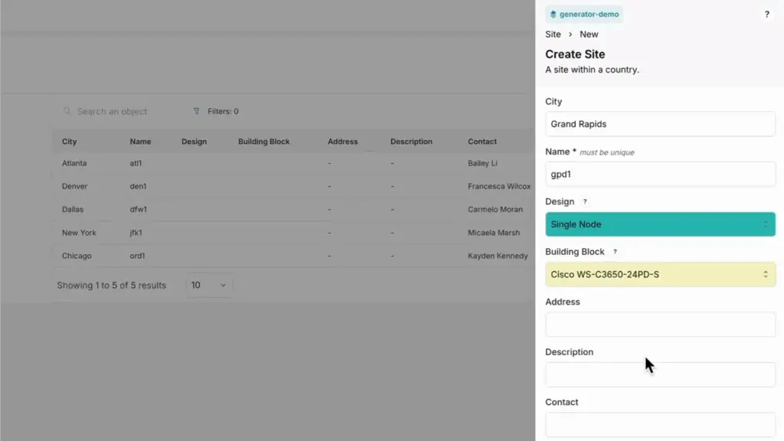Click contact Kayden Kennedy

click(498, 256)
